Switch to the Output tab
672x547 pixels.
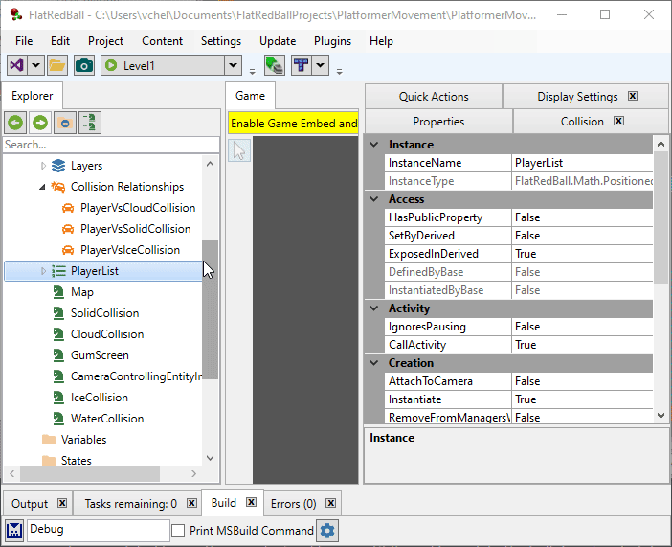(x=30, y=504)
